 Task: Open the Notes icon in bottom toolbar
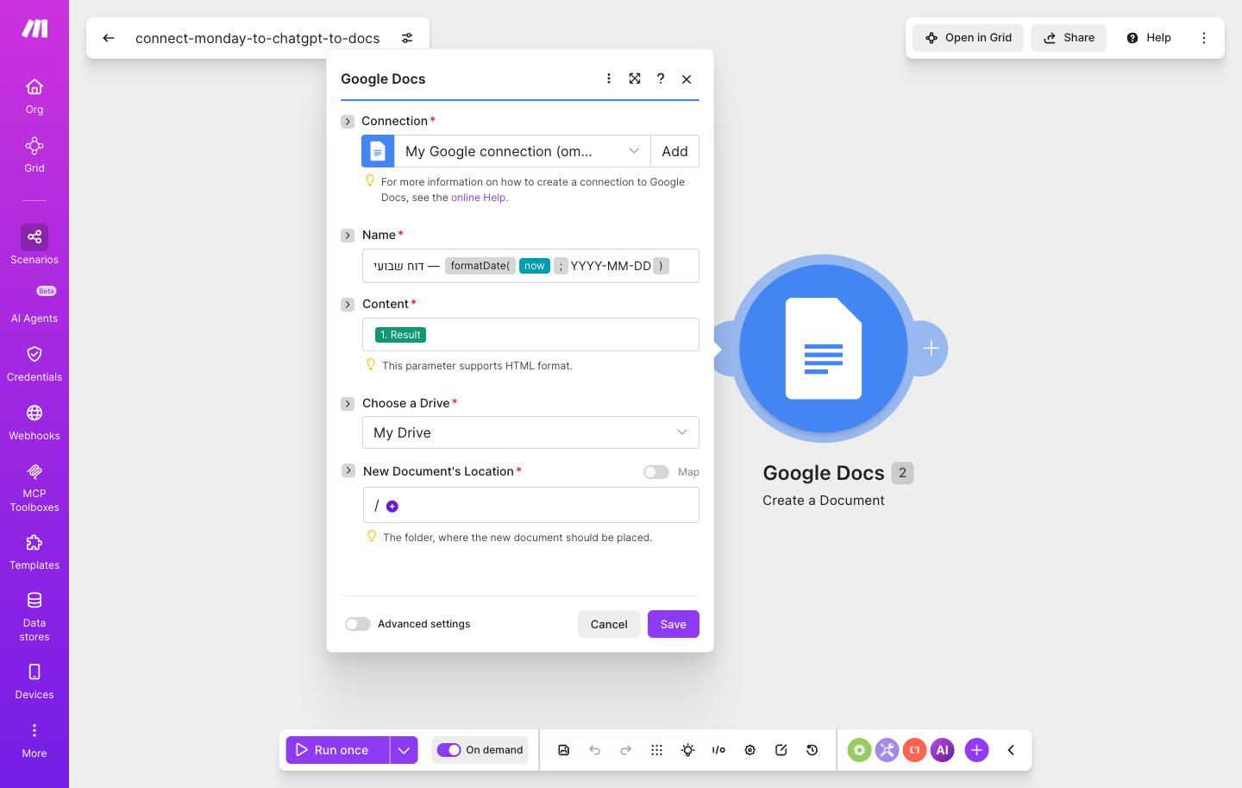[781, 750]
